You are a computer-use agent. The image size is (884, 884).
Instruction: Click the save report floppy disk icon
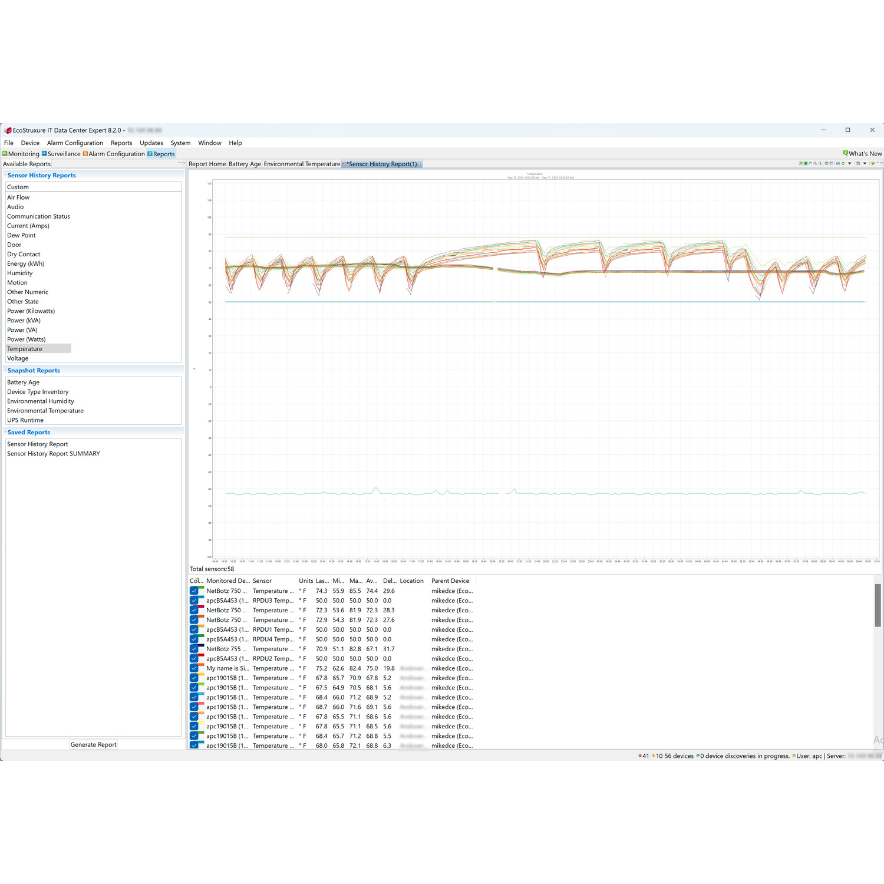(x=858, y=163)
